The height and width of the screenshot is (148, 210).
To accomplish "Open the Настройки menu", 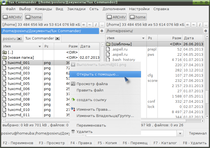I will [139, 9].
